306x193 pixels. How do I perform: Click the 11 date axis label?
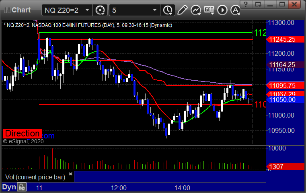click(x=39, y=188)
